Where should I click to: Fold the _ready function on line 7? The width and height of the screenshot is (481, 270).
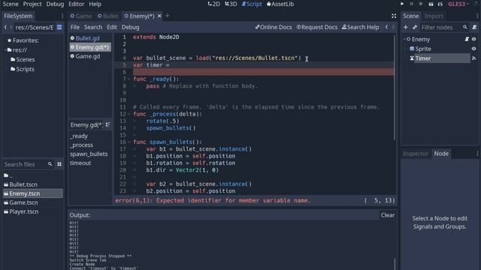point(129,79)
